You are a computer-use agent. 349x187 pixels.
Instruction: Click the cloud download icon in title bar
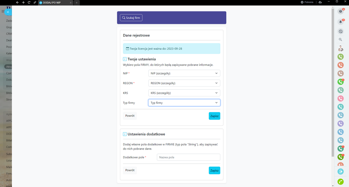(x=320, y=2)
